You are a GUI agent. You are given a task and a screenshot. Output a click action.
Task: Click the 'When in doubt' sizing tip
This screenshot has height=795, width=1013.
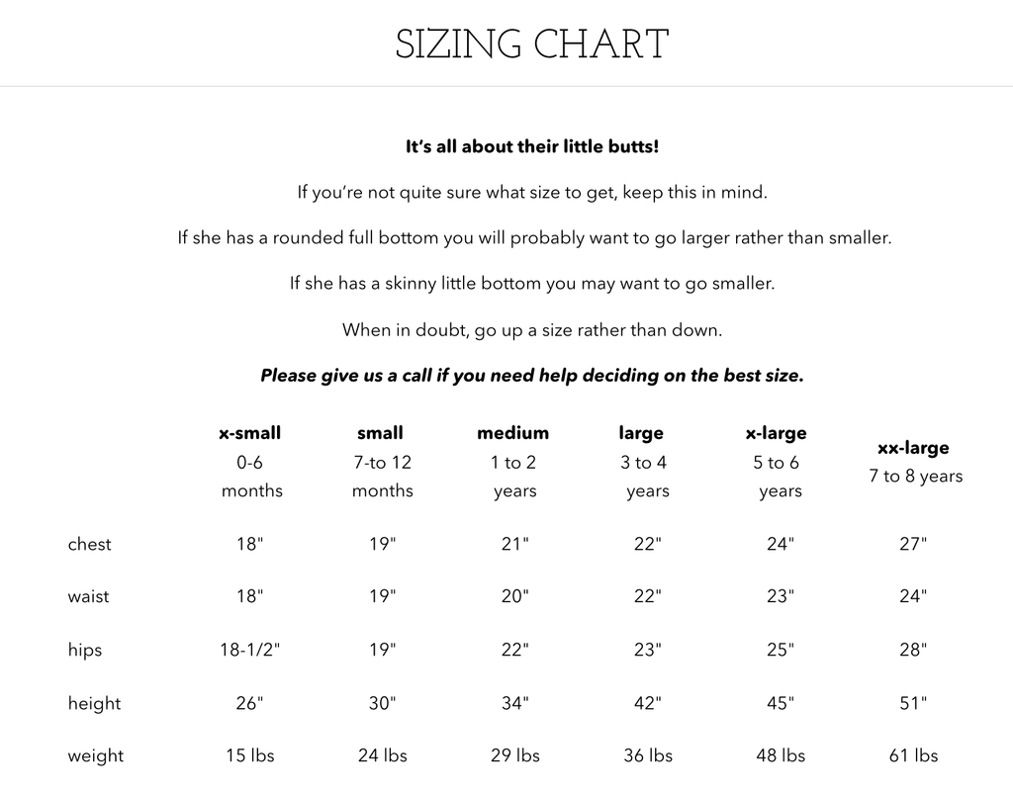pos(532,330)
